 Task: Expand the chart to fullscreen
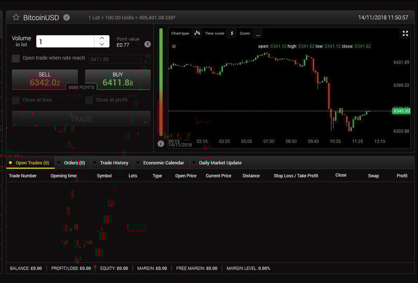[x=405, y=34]
